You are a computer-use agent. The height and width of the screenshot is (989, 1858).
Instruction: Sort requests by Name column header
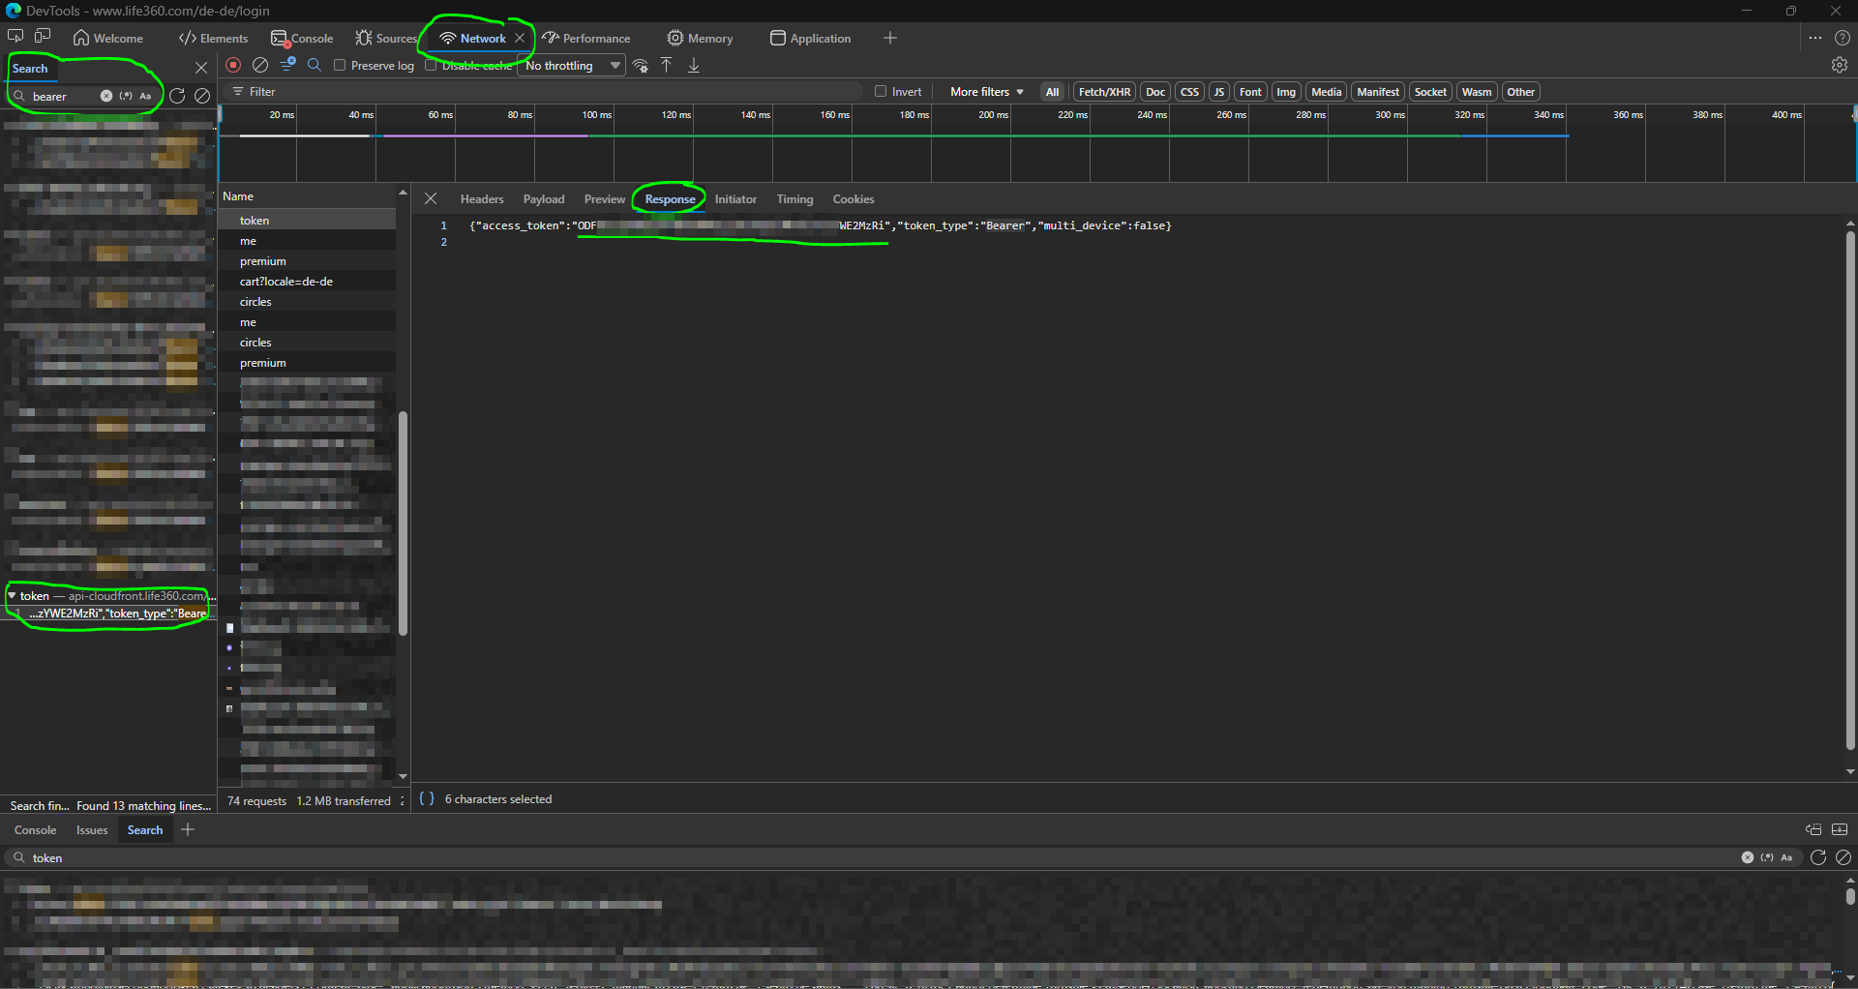tap(307, 196)
